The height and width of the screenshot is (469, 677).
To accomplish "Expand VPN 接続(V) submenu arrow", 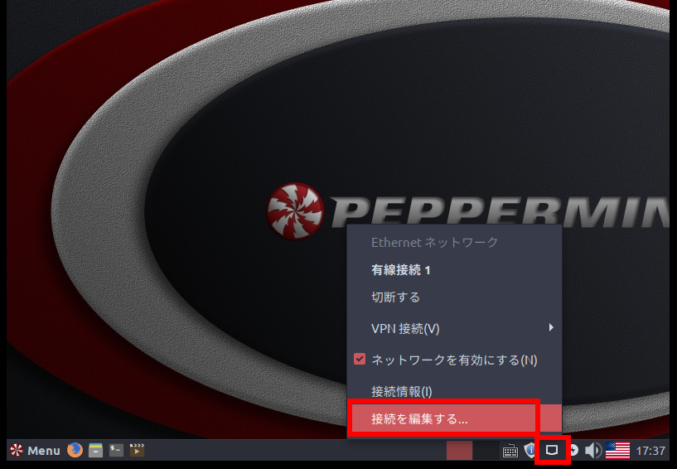I will (550, 327).
